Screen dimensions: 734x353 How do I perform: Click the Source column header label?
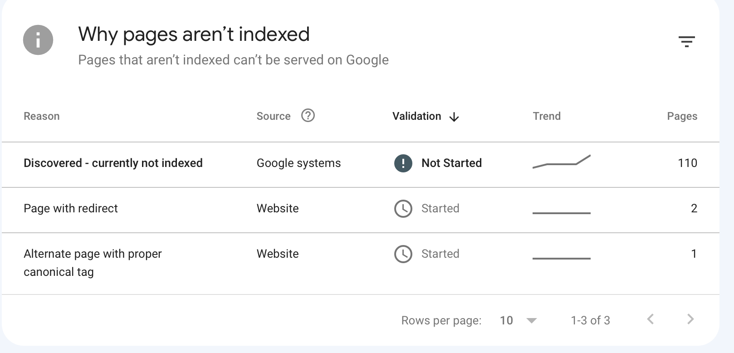tap(273, 116)
